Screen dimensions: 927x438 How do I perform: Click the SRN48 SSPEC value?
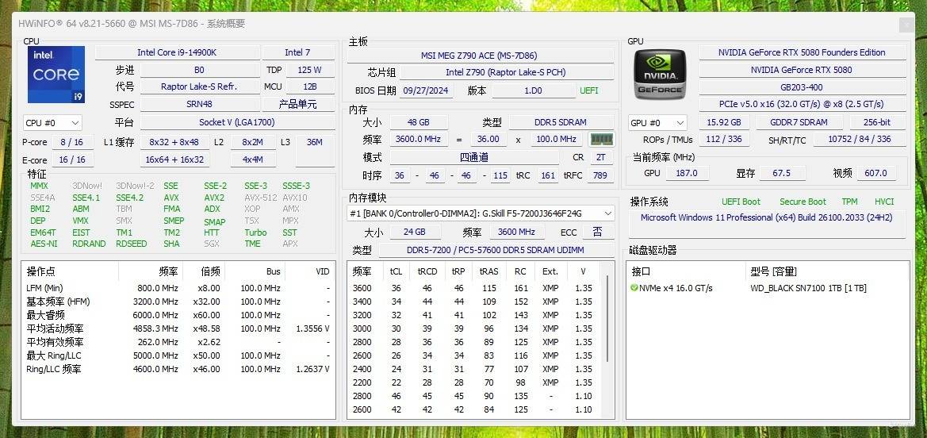pos(199,104)
